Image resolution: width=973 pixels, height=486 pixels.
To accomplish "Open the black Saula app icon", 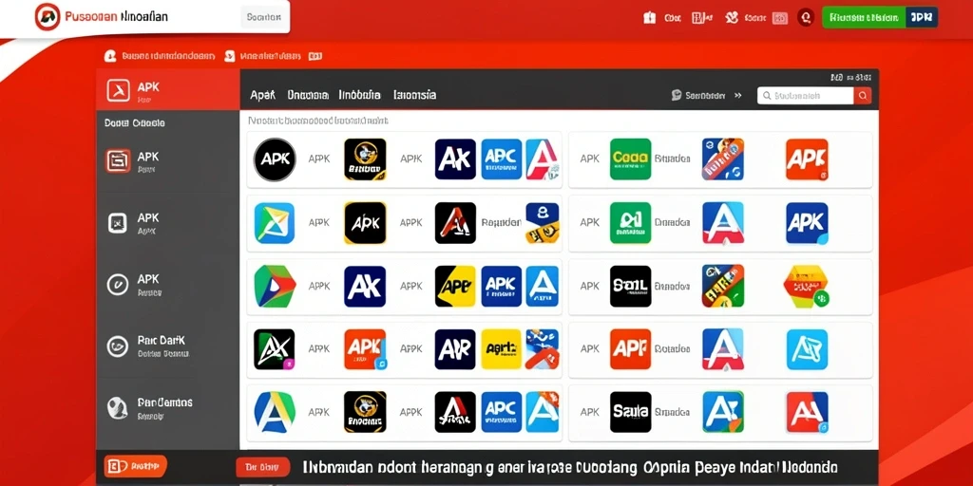I will pos(630,412).
